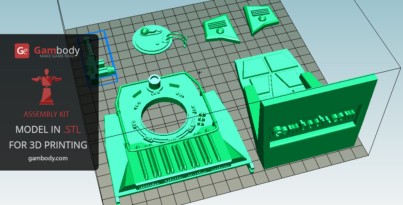Select the right trapezoidal panel part
Viewport: 403px width, 205px height.
(x=259, y=17)
